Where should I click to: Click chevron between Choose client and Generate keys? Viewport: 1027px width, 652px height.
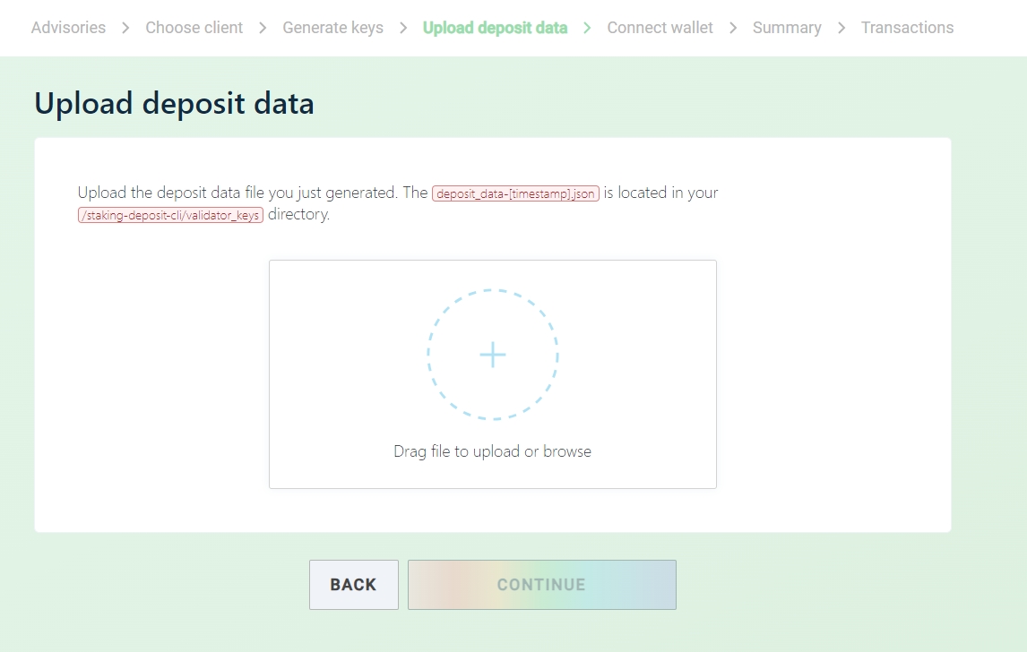pos(263,28)
